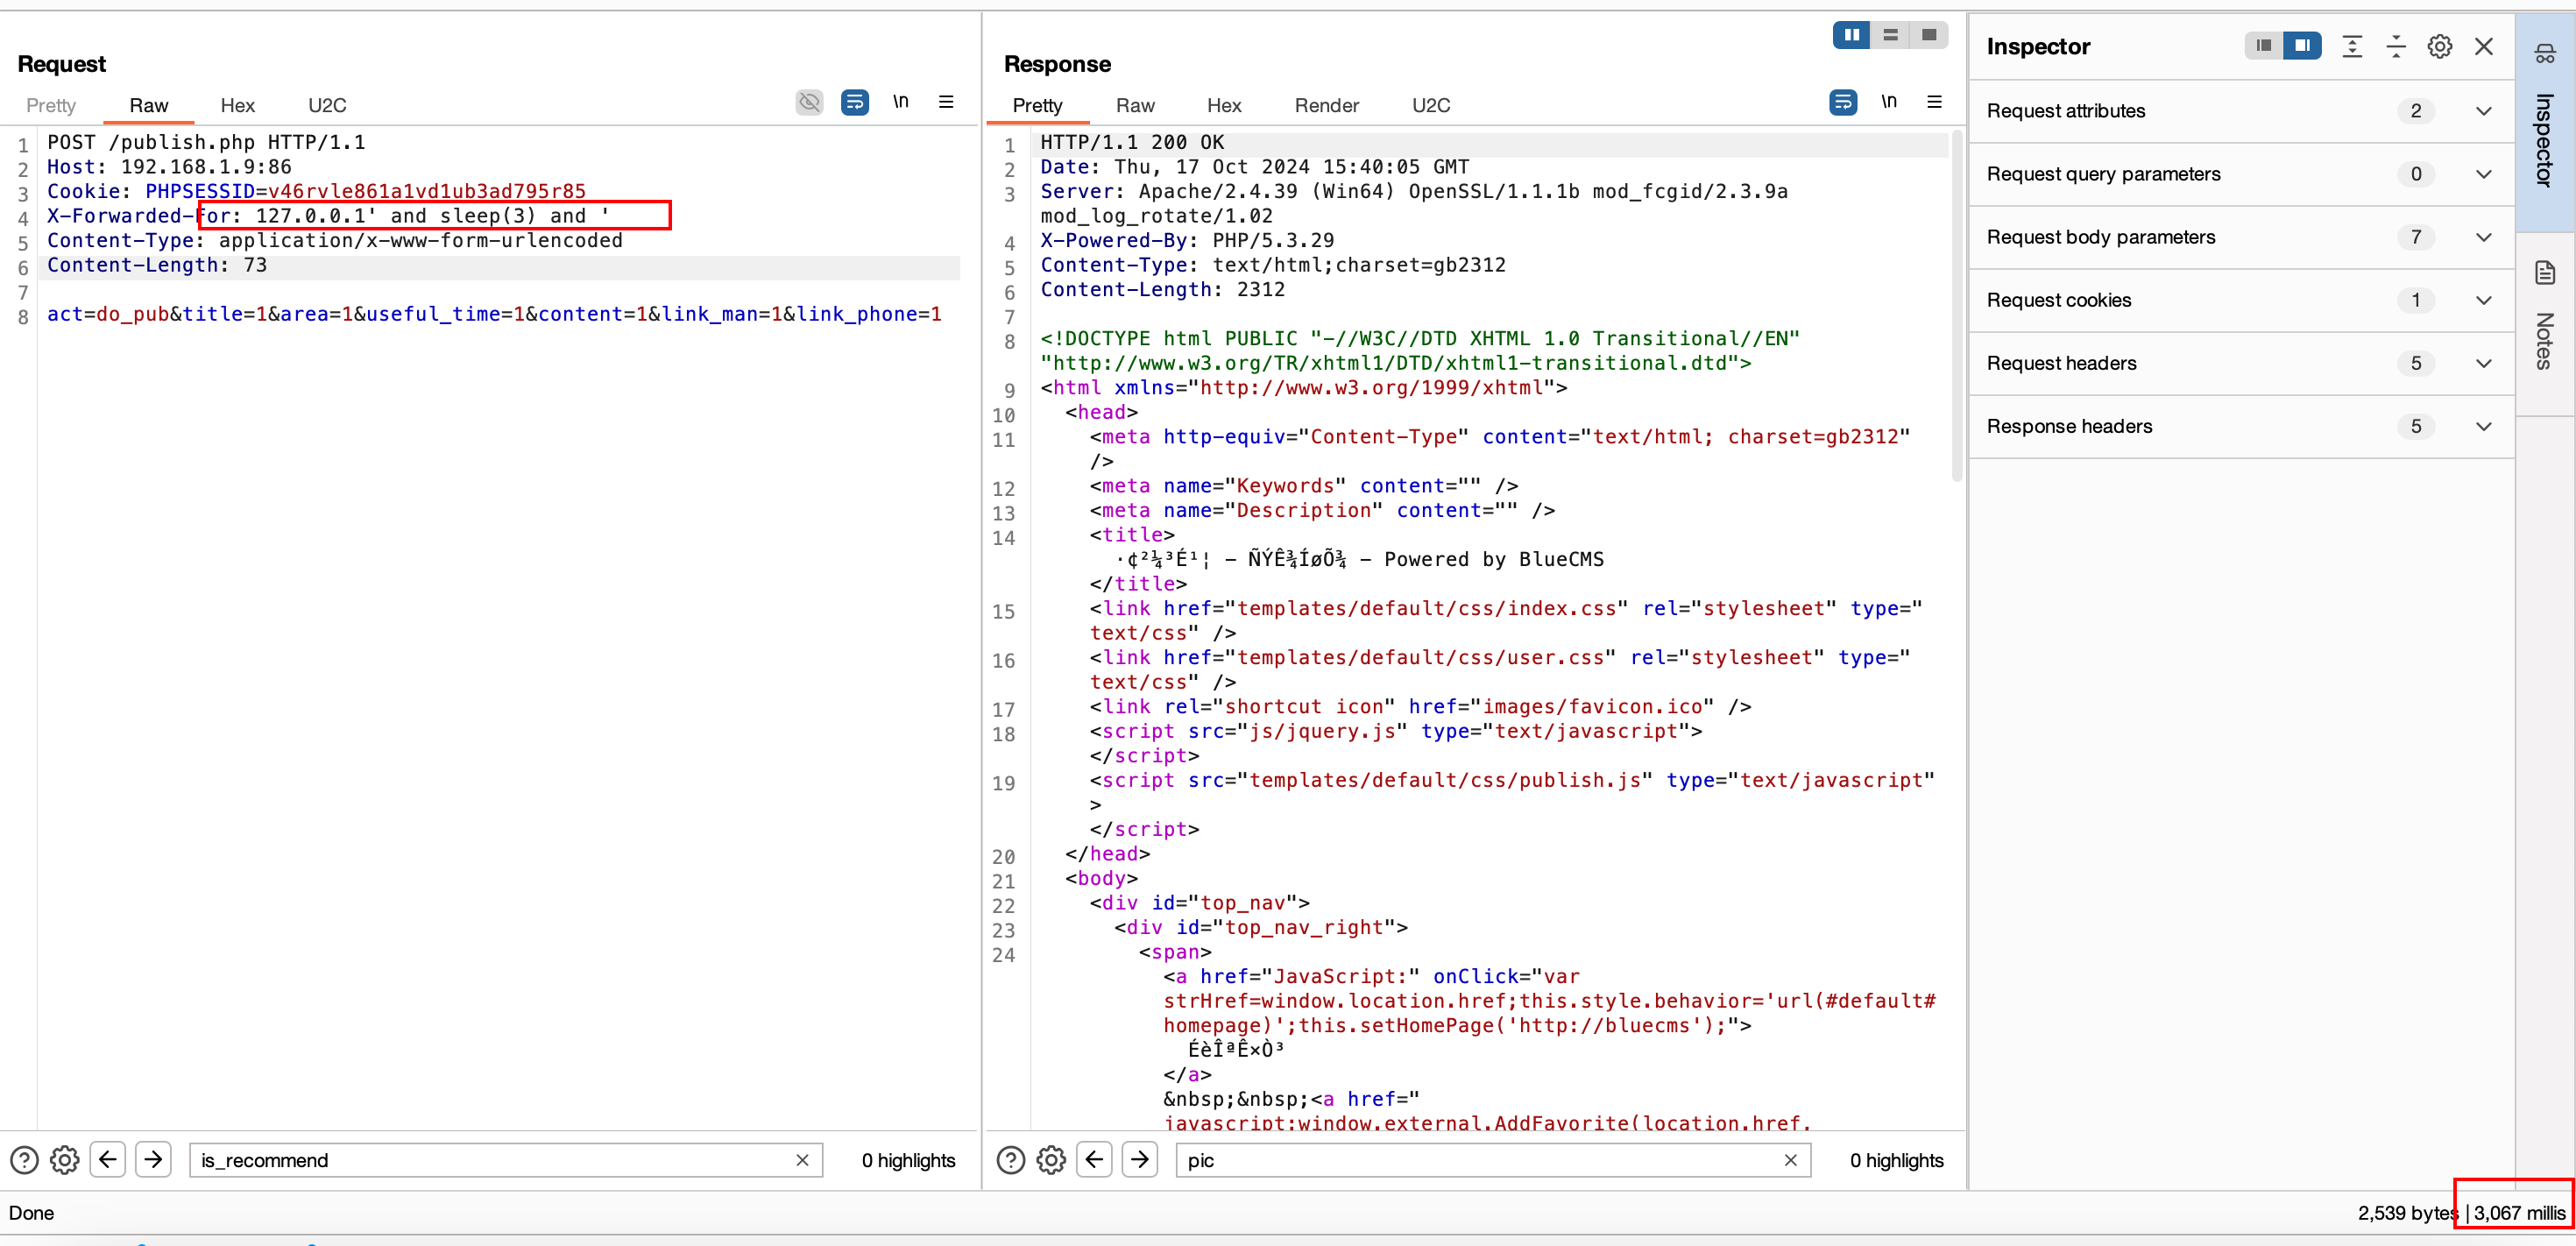Image resolution: width=2576 pixels, height=1246 pixels.
Task: Toggle word wrap icon in Response panel
Action: [1843, 103]
